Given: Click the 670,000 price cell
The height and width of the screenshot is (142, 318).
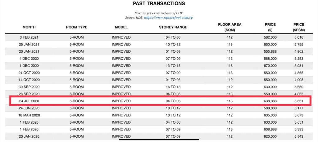Looking at the screenshot, I should (270, 66).
